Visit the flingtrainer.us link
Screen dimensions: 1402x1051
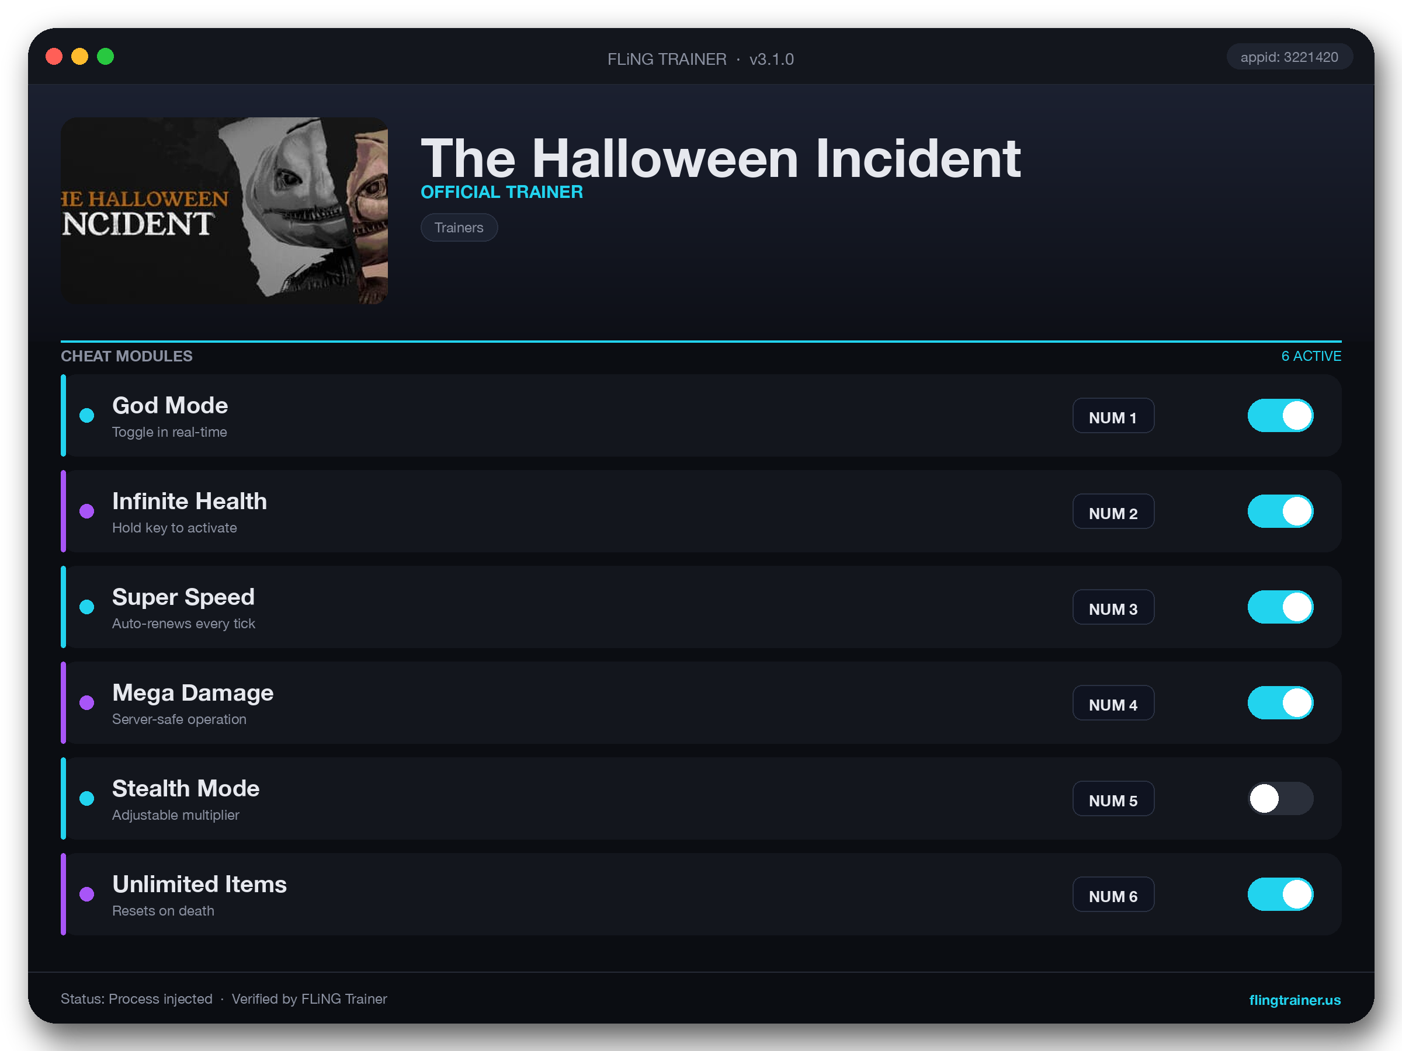tap(1295, 1000)
